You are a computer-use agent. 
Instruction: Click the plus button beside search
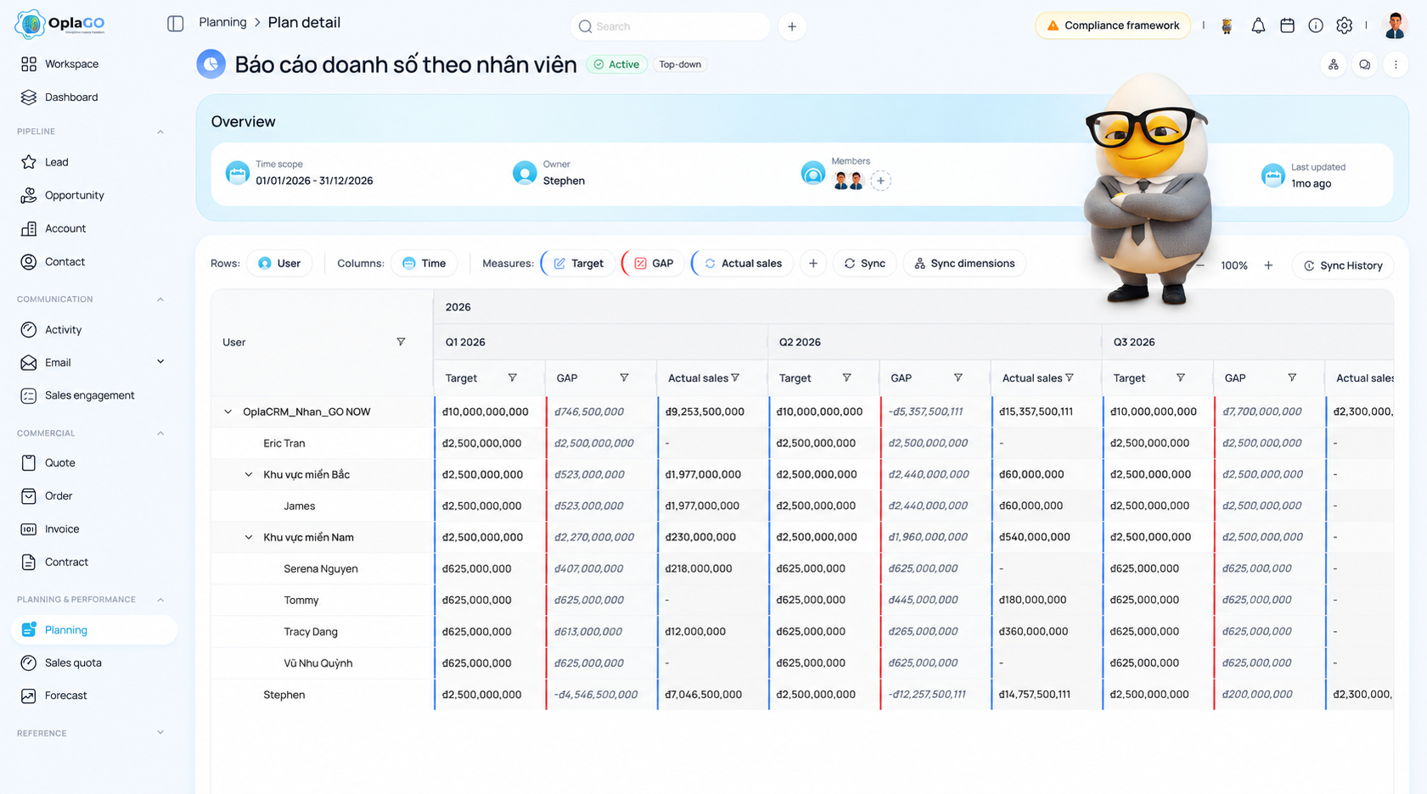point(792,26)
